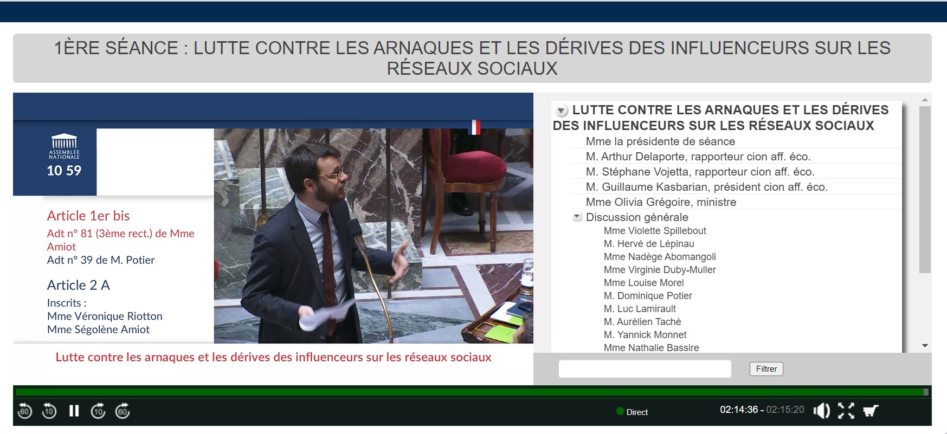This screenshot has height=434, width=947.
Task: Select M. Yannick Monnet
Action: tap(645, 335)
